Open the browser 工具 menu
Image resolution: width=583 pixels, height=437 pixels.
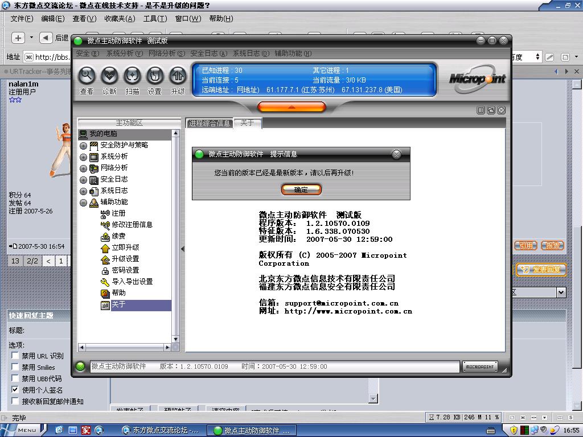[155, 19]
